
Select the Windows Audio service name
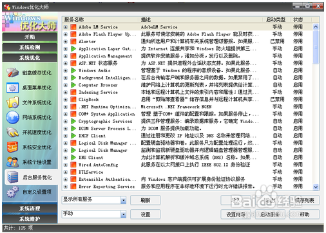94,70
